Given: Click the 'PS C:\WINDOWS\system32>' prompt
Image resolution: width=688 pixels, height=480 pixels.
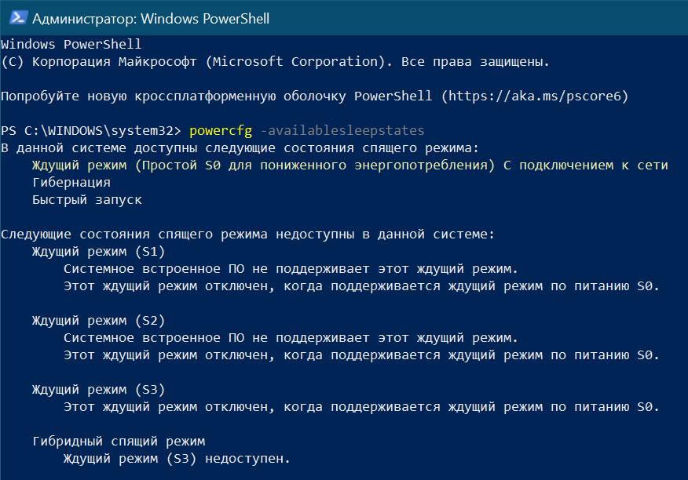Looking at the screenshot, I should tap(91, 130).
